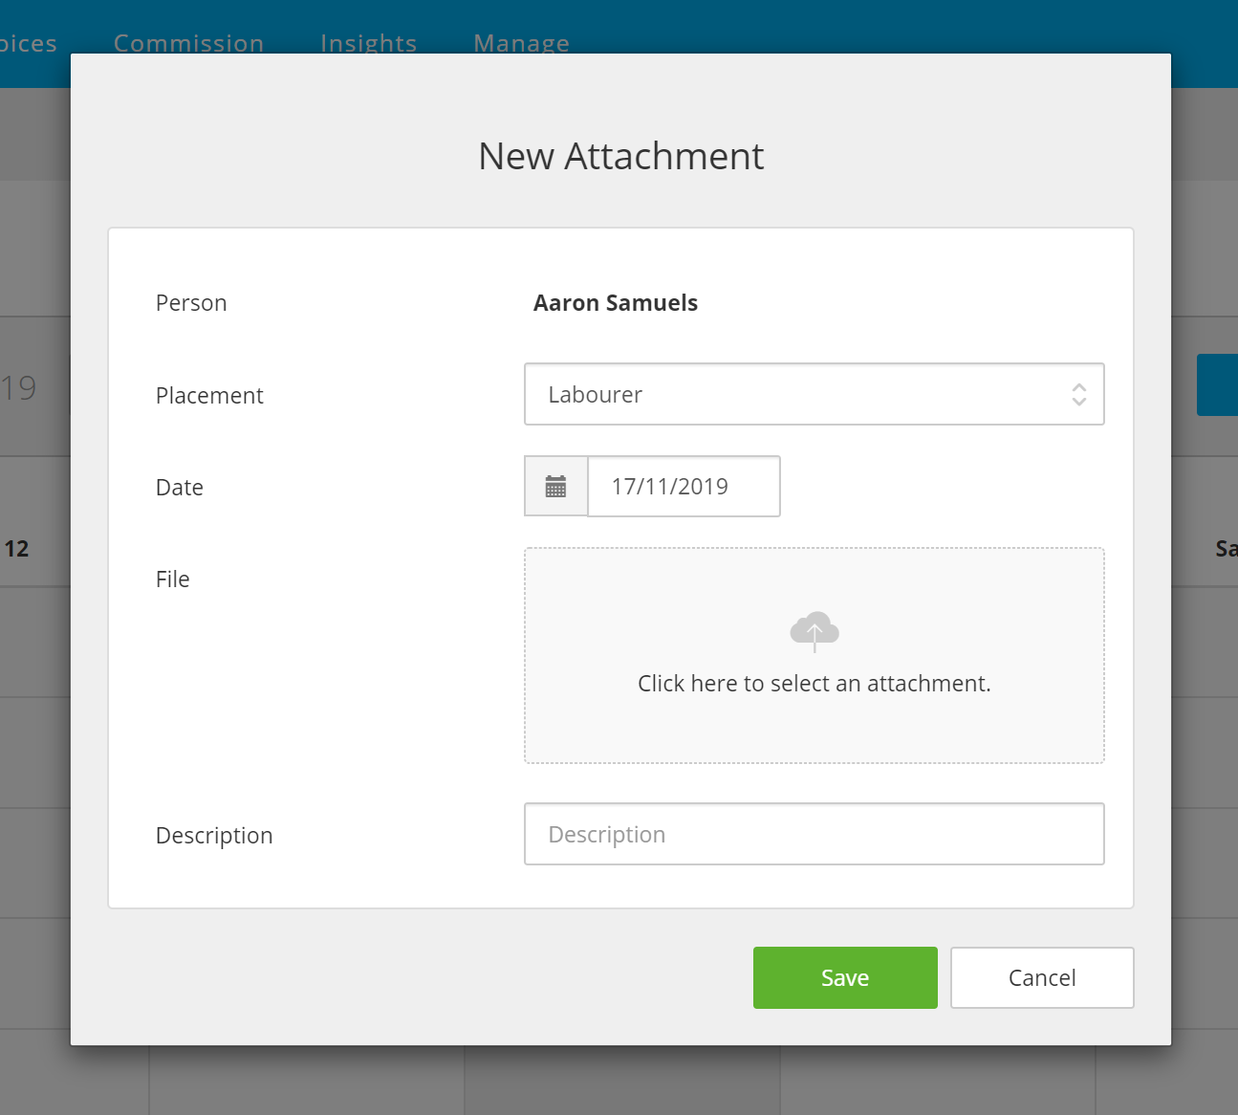Click the blue button behind the dialog
Viewport: 1238px width, 1115px height.
tap(1217, 384)
